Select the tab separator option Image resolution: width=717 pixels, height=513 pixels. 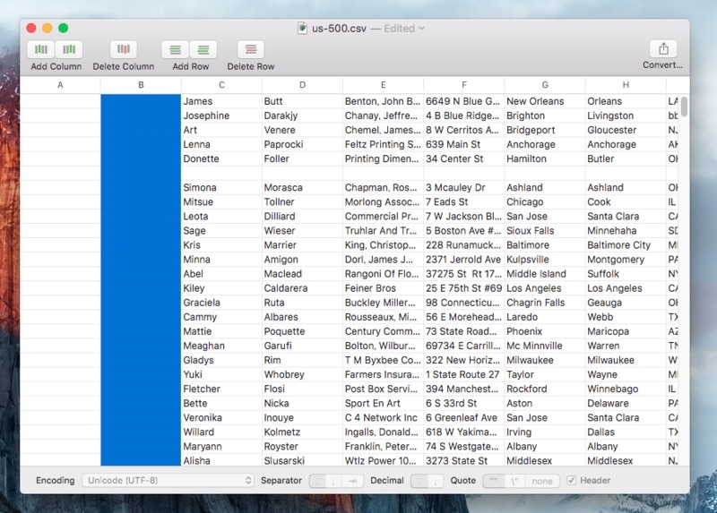click(x=354, y=481)
